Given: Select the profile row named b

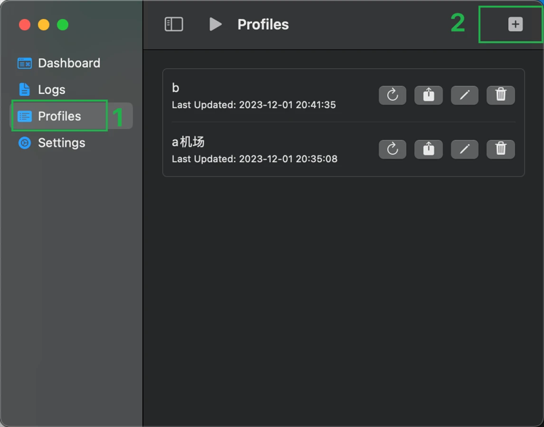Looking at the screenshot, I should (270, 95).
